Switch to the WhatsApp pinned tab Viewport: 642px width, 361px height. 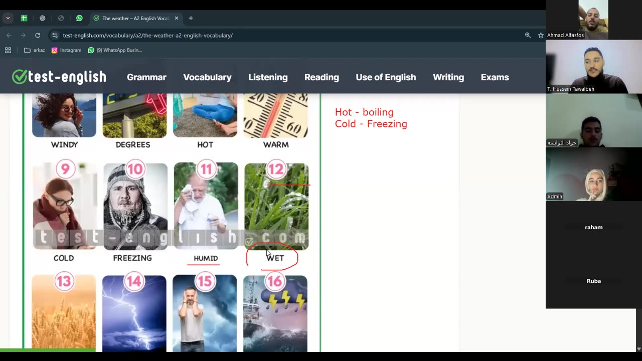79,18
